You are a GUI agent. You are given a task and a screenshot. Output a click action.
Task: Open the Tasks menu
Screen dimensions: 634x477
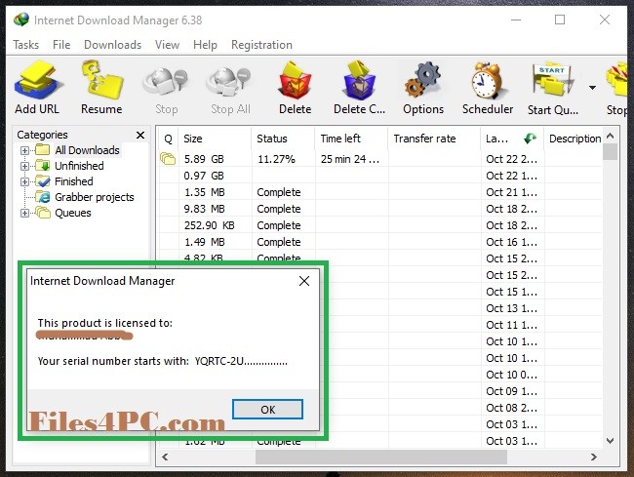click(x=26, y=45)
